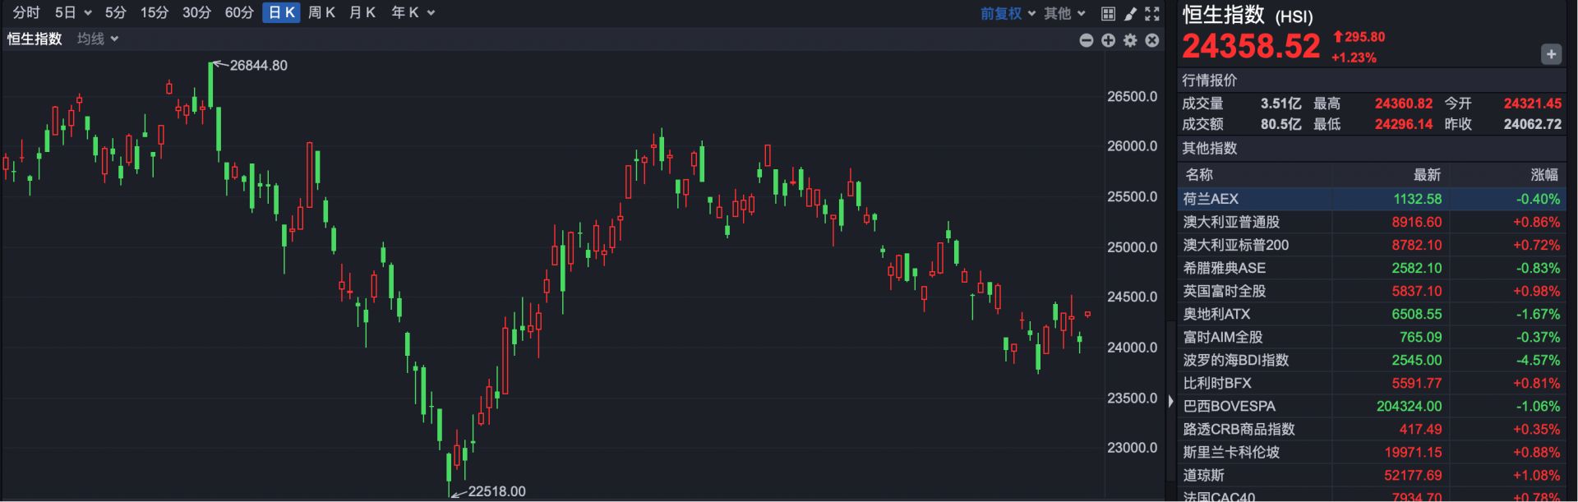Select the 30分 interval
Image resolution: width=1578 pixels, height=502 pixels.
click(x=197, y=12)
